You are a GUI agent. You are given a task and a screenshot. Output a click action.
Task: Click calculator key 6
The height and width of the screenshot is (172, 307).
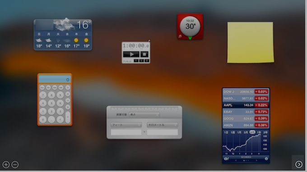coord(60,103)
